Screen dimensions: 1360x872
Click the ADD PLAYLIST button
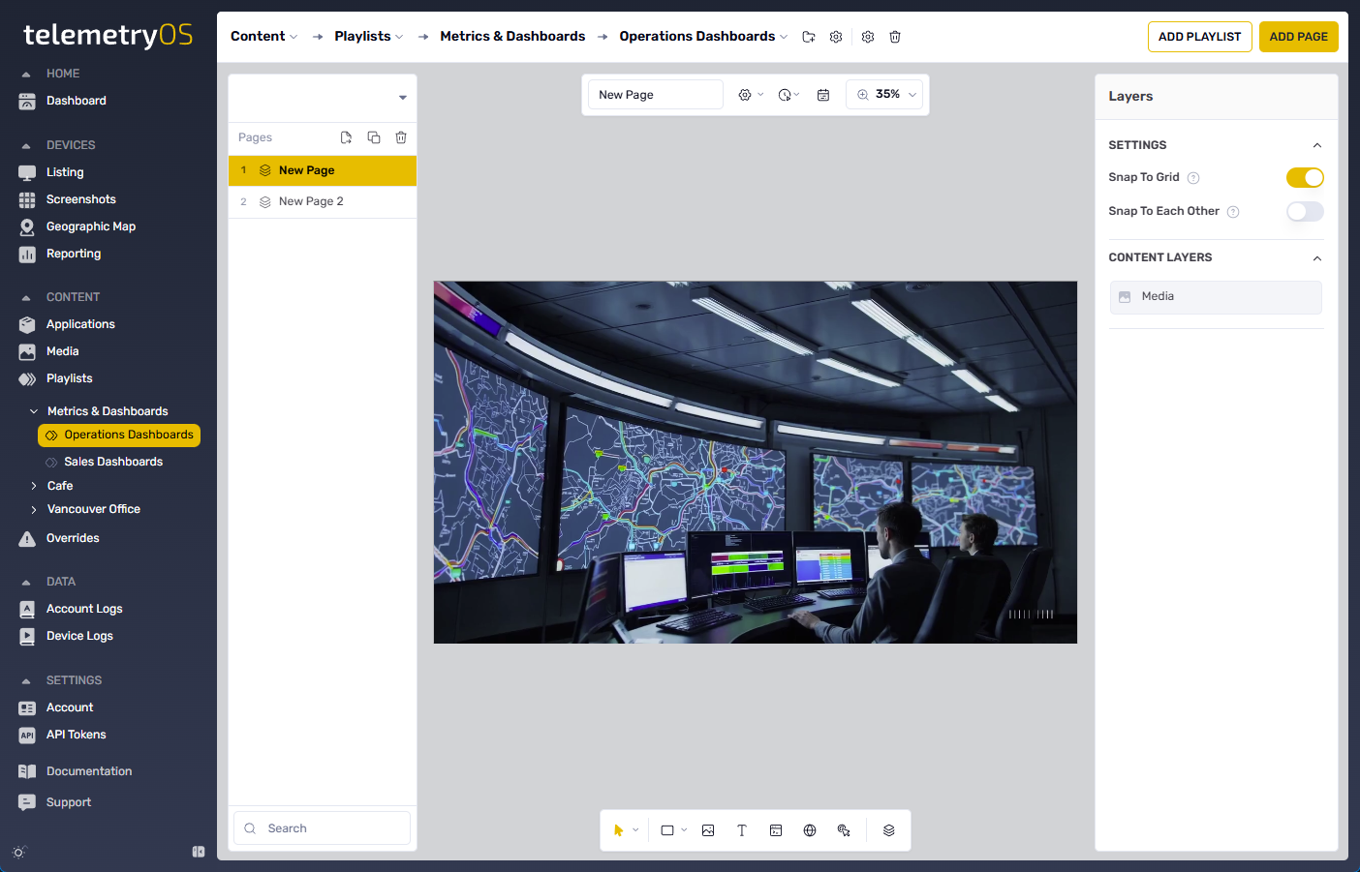1199,37
